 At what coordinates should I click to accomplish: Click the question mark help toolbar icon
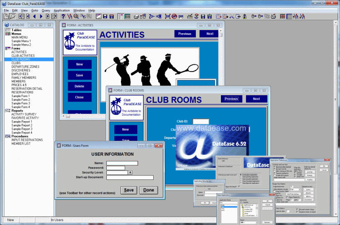[x=63, y=16]
